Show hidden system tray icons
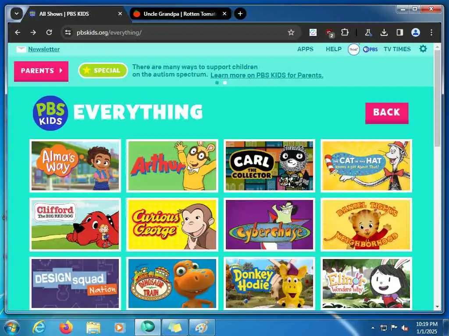This screenshot has height=336, width=449. coord(373,328)
